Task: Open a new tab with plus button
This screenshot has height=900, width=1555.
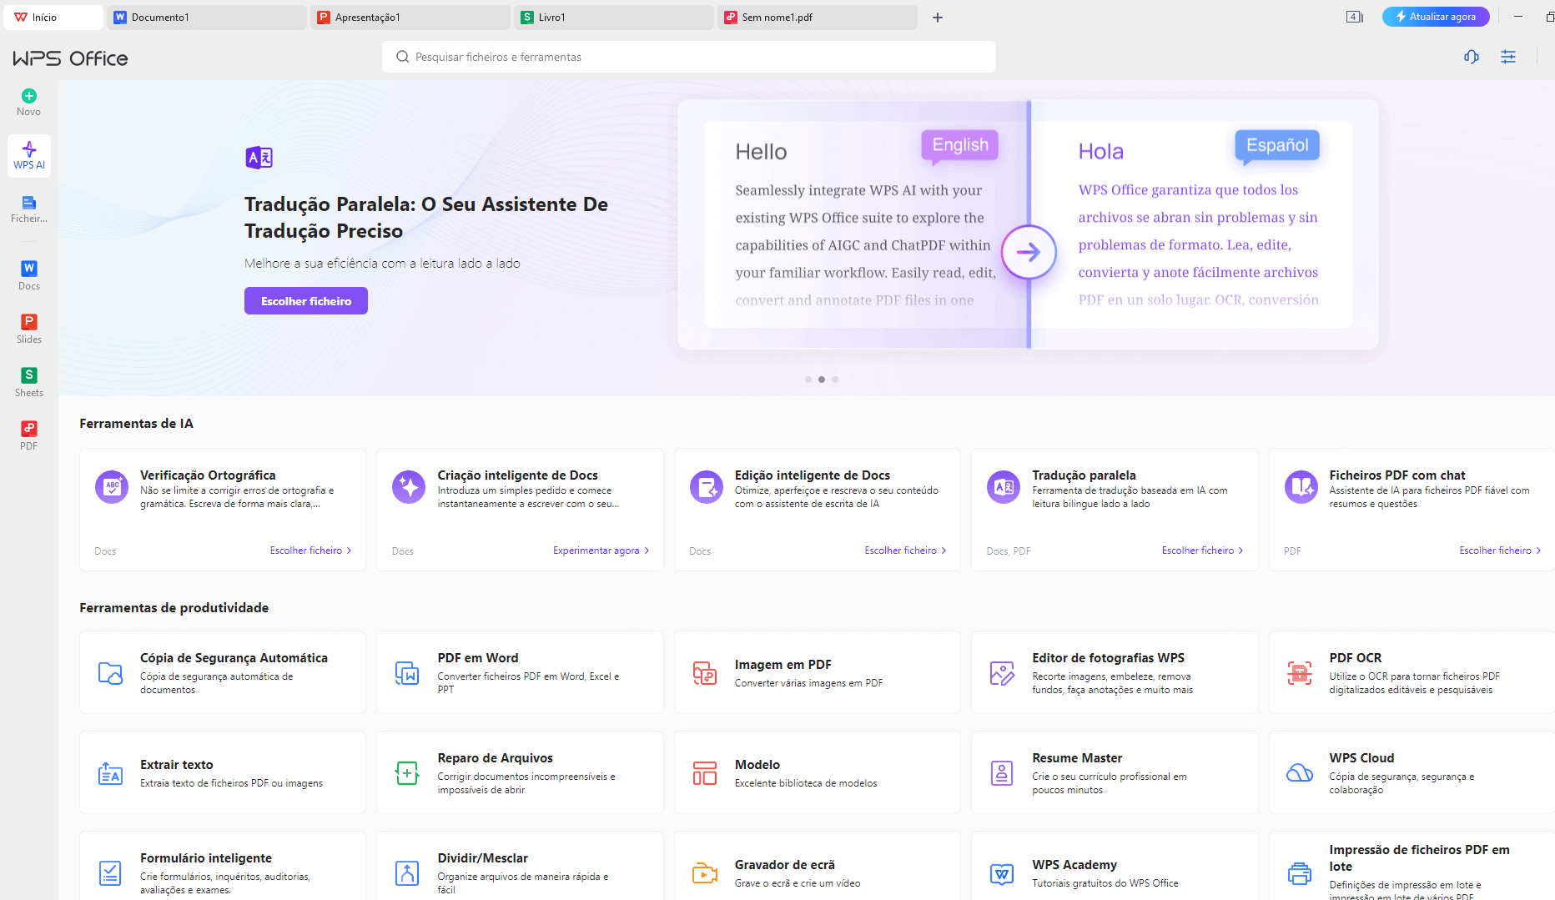Action: coord(938,18)
